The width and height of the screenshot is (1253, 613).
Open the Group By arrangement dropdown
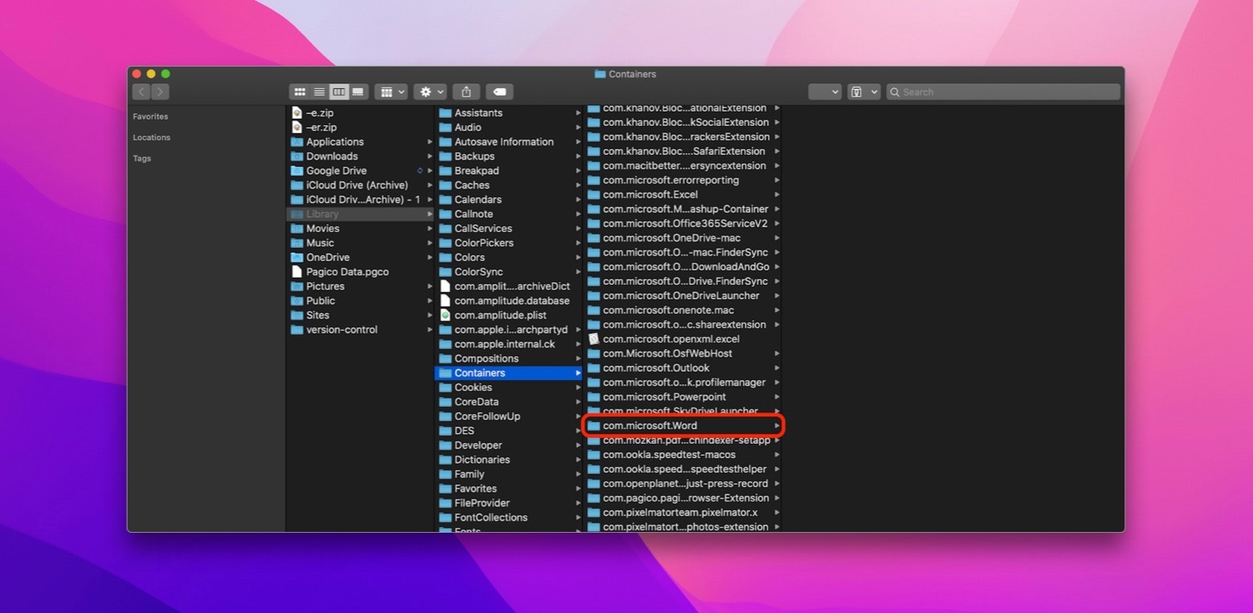pyautogui.click(x=391, y=92)
